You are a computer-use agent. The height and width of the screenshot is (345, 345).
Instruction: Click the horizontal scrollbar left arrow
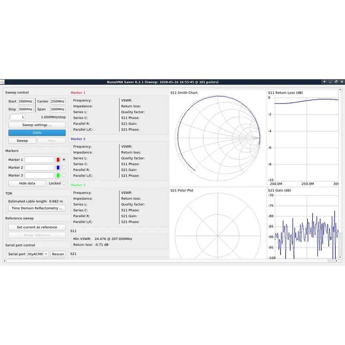tap(4, 261)
